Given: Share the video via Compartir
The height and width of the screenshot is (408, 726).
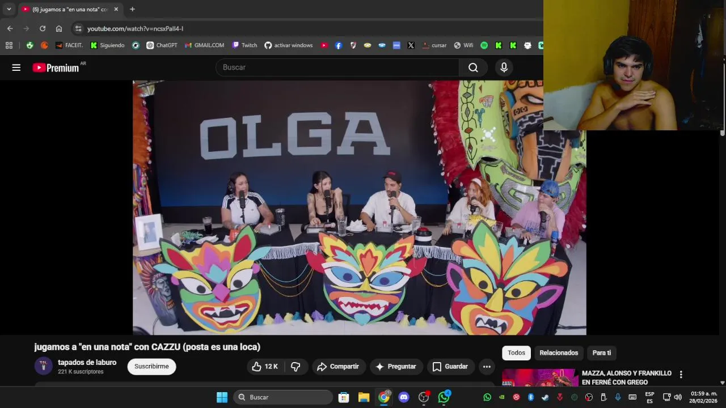Looking at the screenshot, I should [338, 367].
